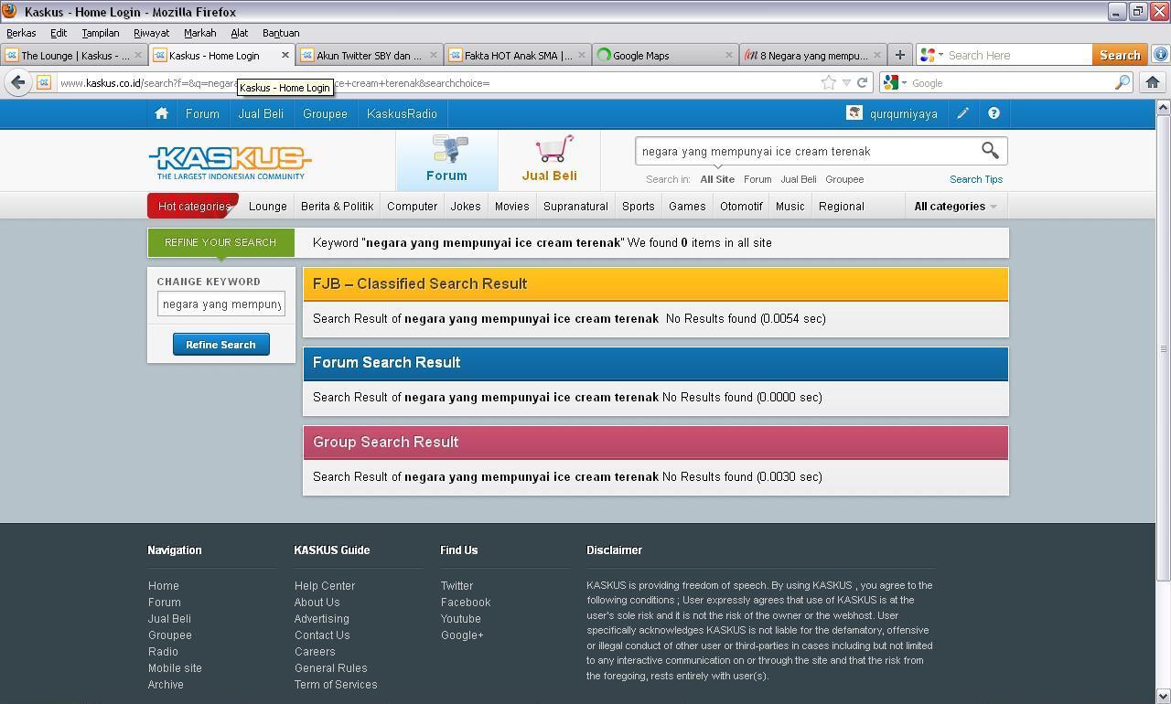This screenshot has width=1171, height=704.
Task: Click the browser back arrow button
Action: click(17, 82)
